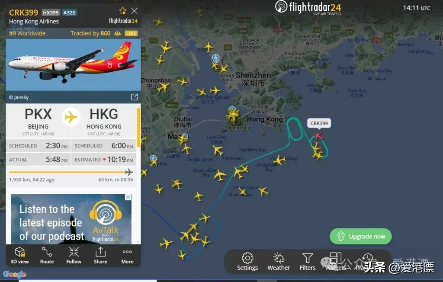
Task: Click the Hong Kong airport pin marker
Action: (232, 110)
